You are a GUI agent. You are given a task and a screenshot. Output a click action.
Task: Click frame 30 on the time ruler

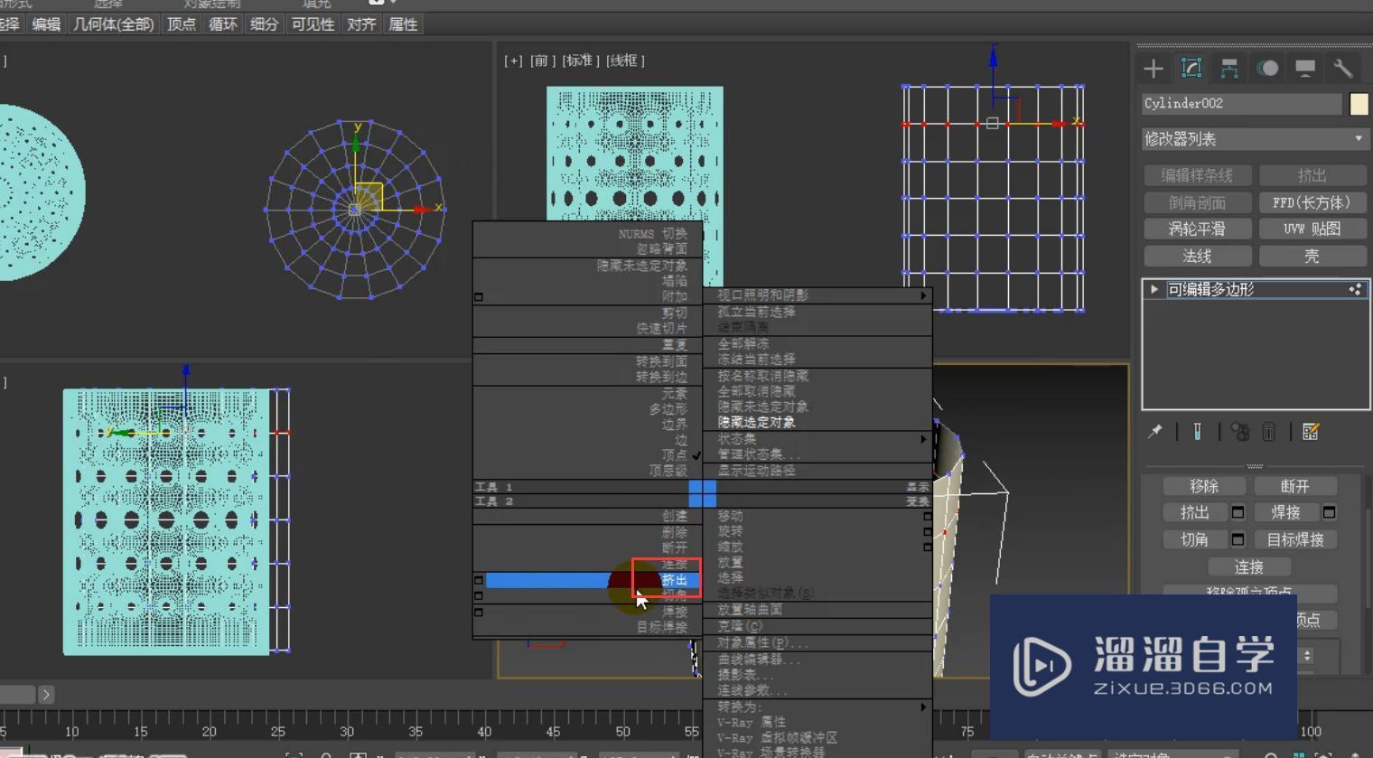[347, 731]
